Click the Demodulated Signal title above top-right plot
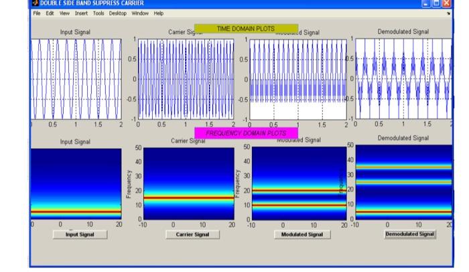The image size is (469, 272). pos(403,31)
